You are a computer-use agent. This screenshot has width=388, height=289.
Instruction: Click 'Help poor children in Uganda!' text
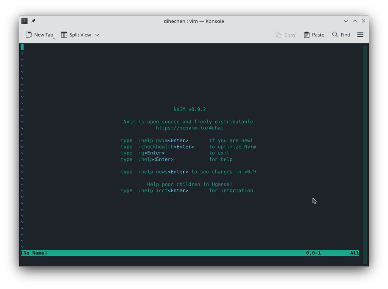tap(190, 184)
